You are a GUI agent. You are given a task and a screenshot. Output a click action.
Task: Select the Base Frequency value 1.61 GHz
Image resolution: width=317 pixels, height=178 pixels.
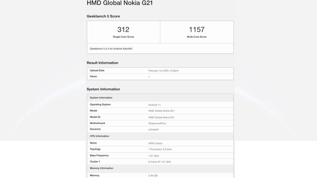tap(153, 156)
